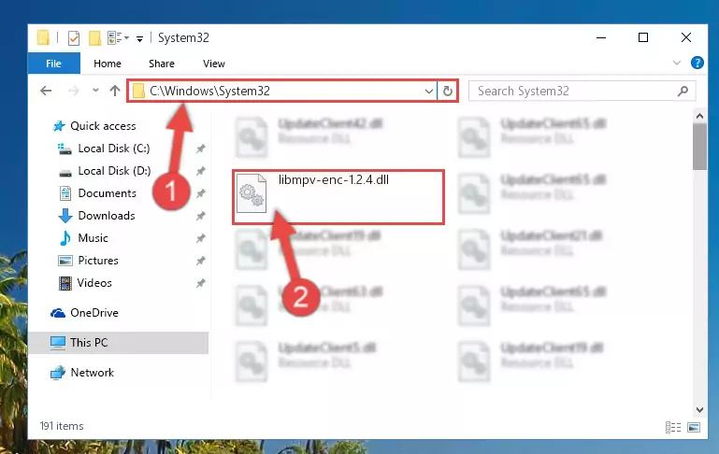Click the pin icon next to Local Disk (C:)
The image size is (719, 454).
(x=200, y=149)
